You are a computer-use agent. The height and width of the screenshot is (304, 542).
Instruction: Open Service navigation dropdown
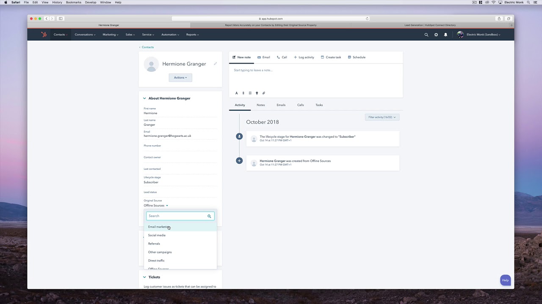[148, 35]
